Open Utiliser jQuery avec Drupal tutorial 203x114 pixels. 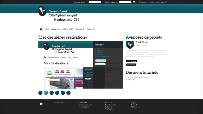tap(138, 77)
